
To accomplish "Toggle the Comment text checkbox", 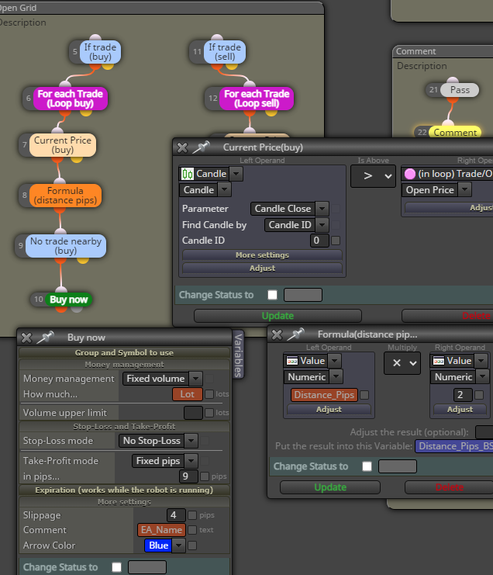I will click(x=192, y=530).
